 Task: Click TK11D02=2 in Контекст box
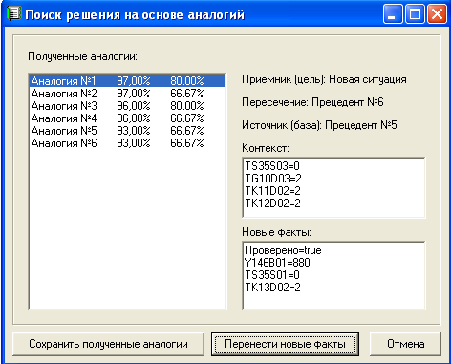coord(272,191)
